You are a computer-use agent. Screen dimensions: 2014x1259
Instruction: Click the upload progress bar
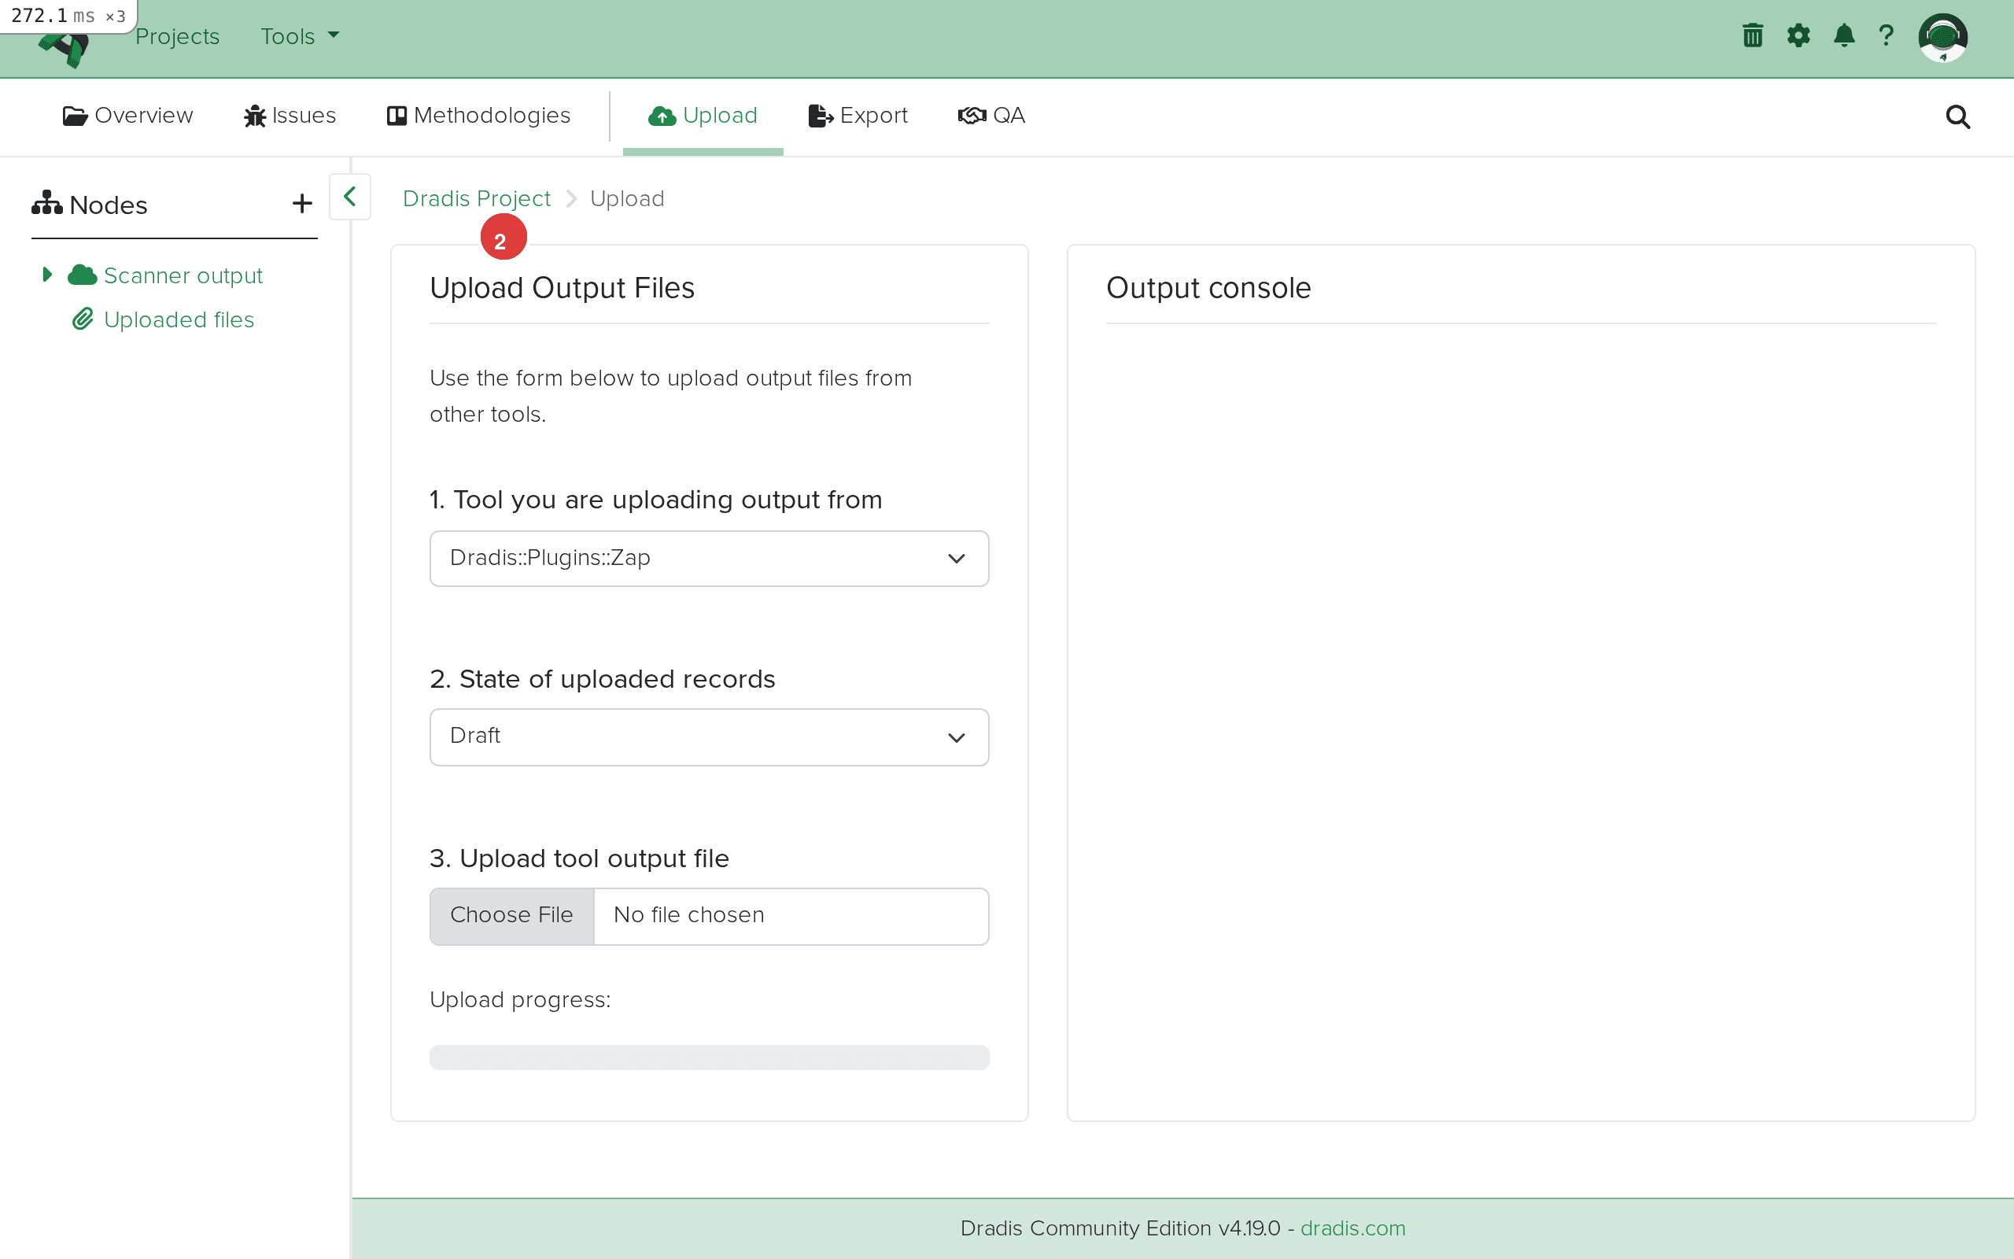708,1057
